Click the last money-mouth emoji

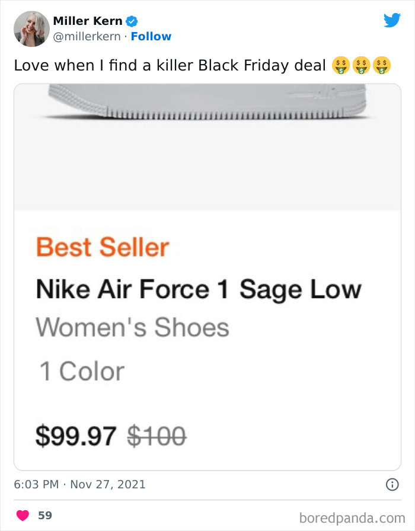(382, 65)
